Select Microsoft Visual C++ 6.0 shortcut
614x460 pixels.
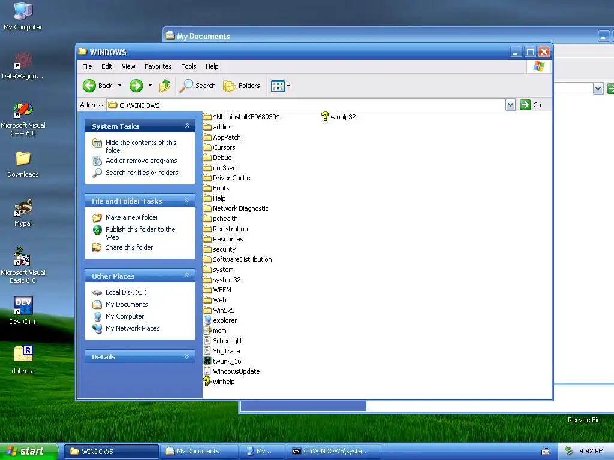23,119
